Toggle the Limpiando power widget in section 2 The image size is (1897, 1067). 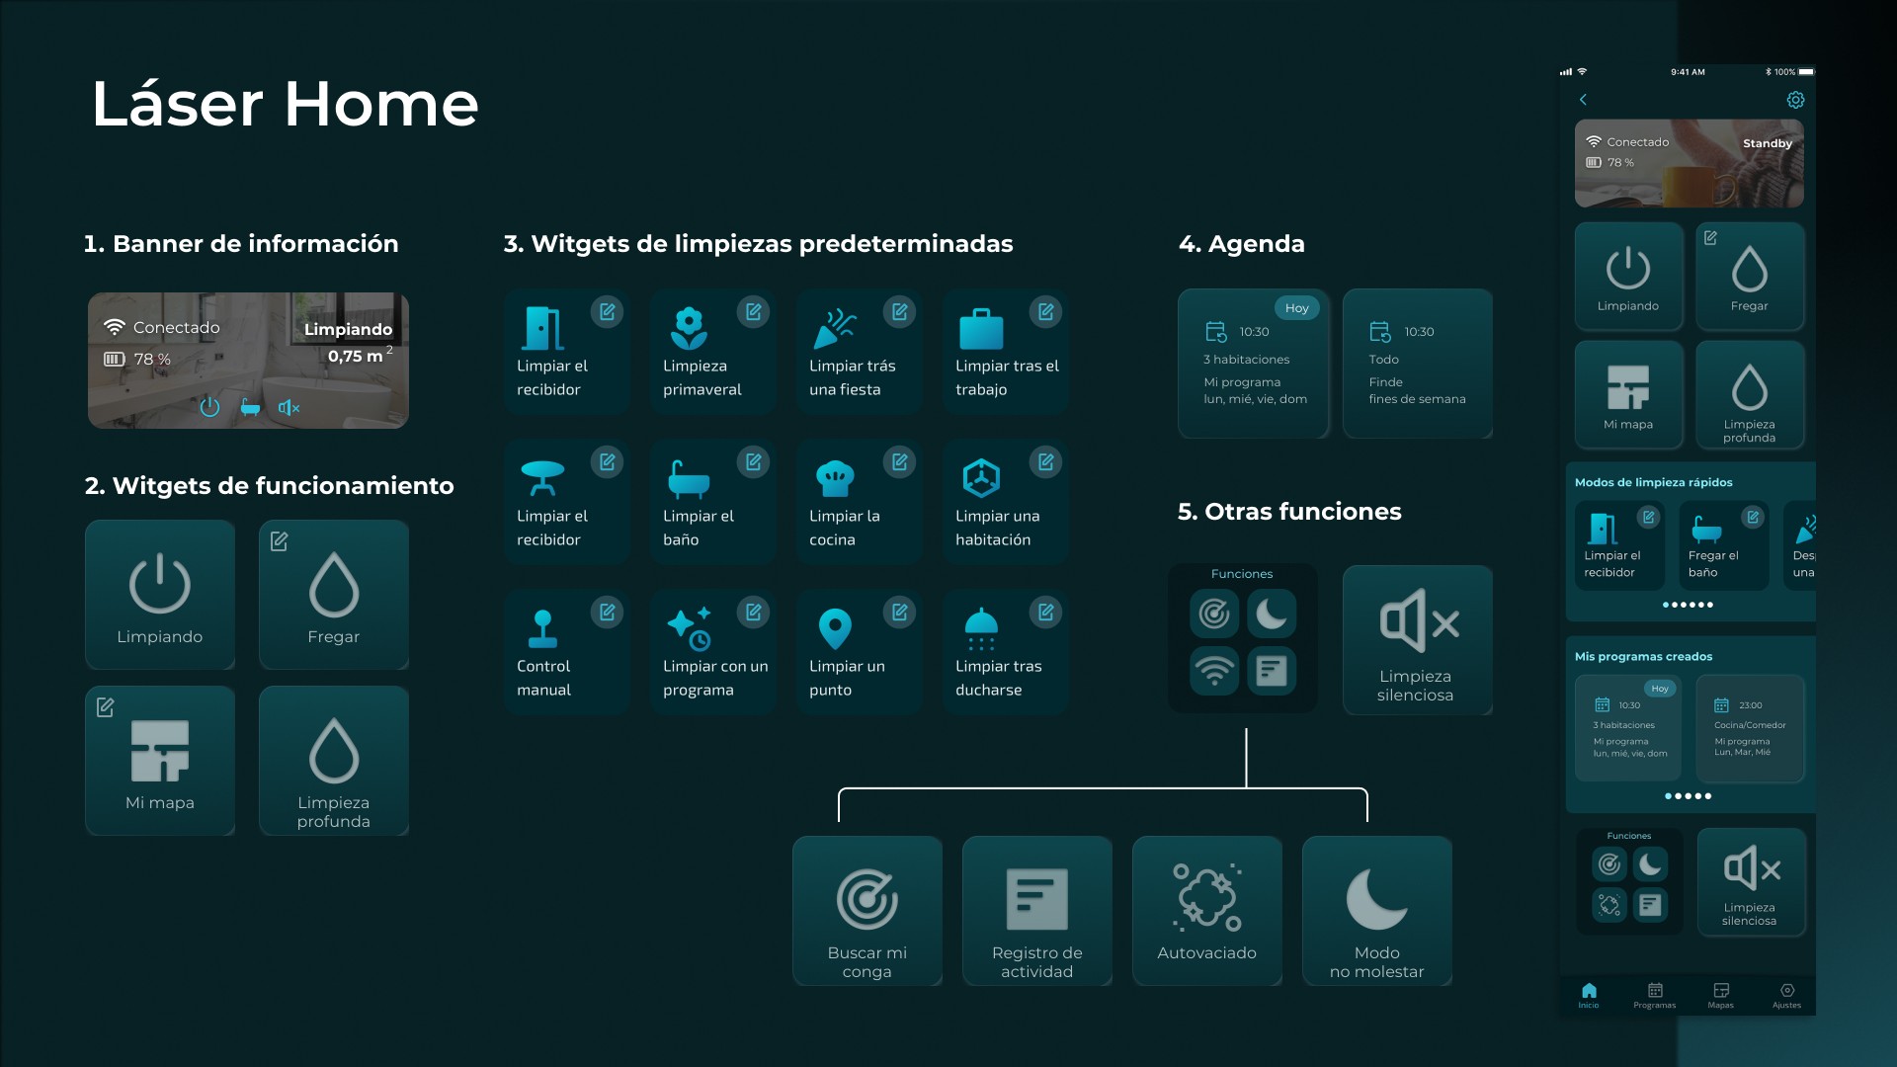pos(160,595)
